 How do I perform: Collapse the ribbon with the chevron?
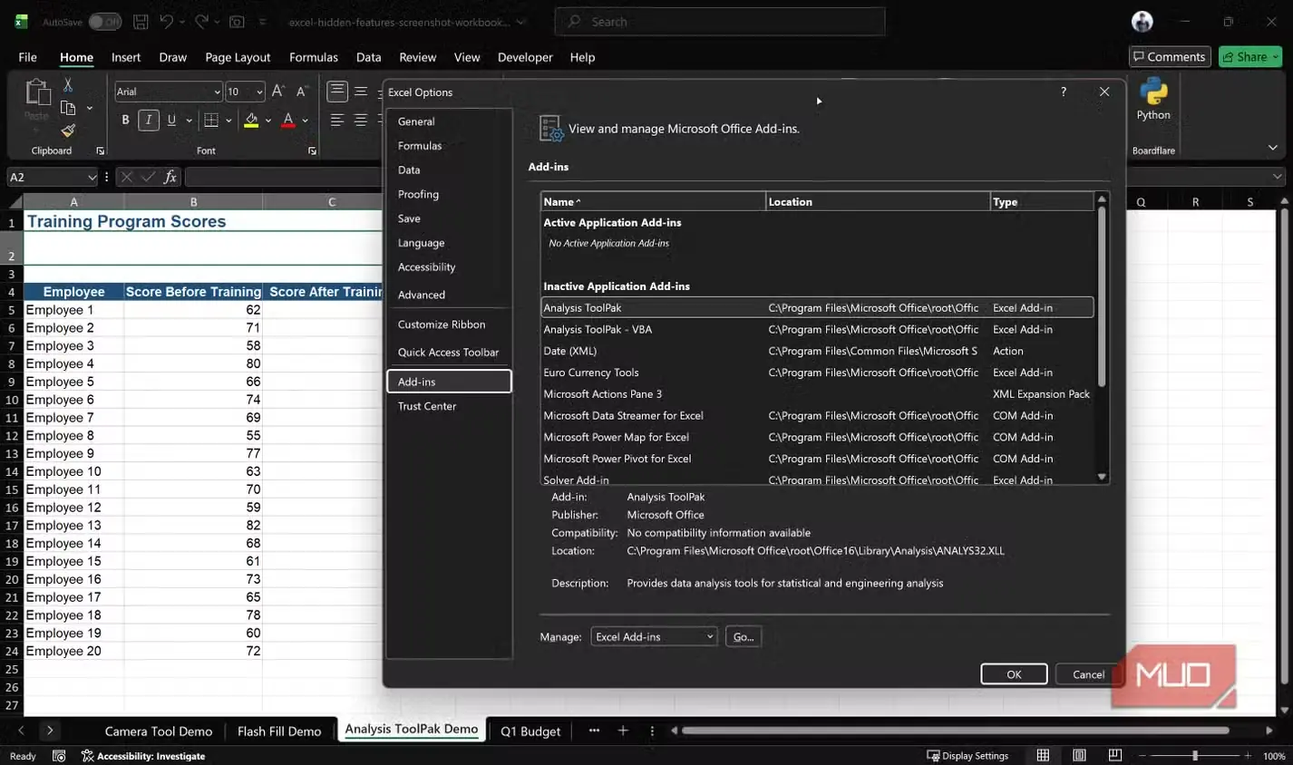pos(1273,148)
